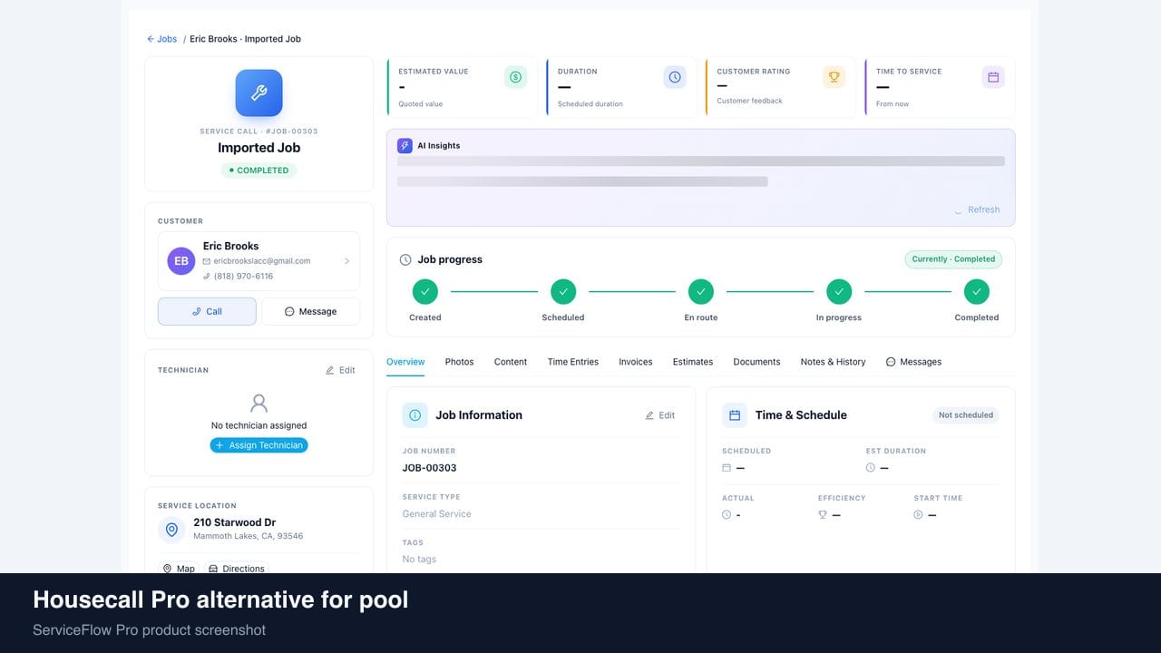Open the Documents tab
1161x653 pixels.
pos(756,362)
